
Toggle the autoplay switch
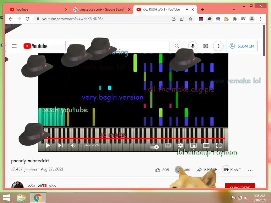(155, 147)
